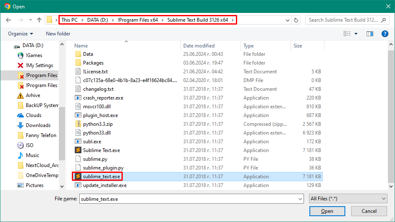
Task: Open BackUP System folder in sidebar
Action: coord(42,105)
